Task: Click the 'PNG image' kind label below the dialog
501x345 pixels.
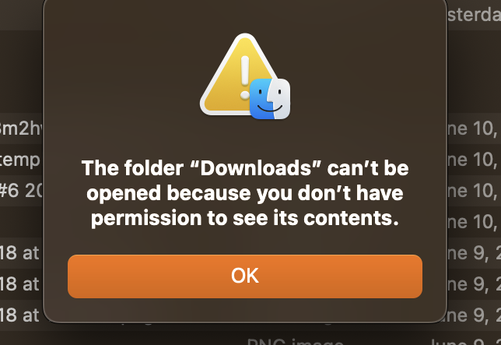Action: click(296, 341)
